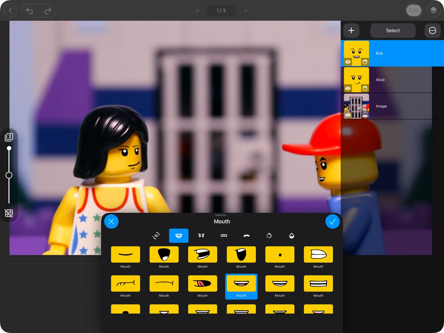The height and width of the screenshot is (333, 444).
Task: Click Image layer's picture type icon
Action: click(365, 115)
